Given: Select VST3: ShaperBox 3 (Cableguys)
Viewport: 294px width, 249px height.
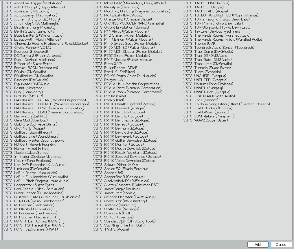Looking at the screenshot, I should 119,177.
